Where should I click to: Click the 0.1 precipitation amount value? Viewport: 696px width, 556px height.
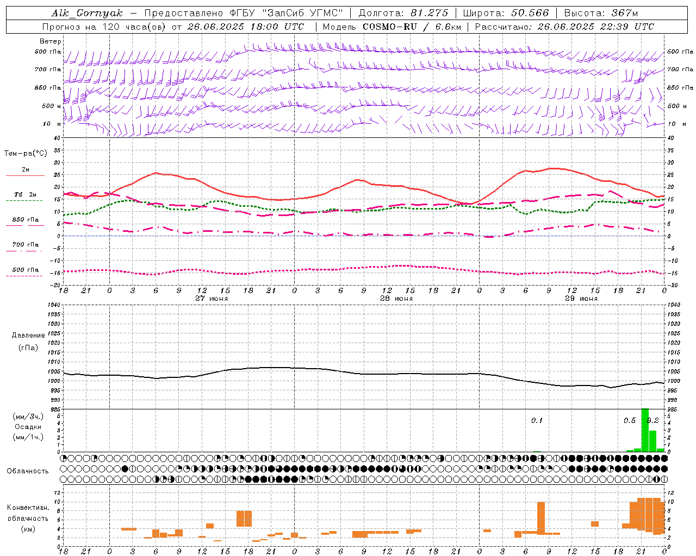tap(537, 420)
